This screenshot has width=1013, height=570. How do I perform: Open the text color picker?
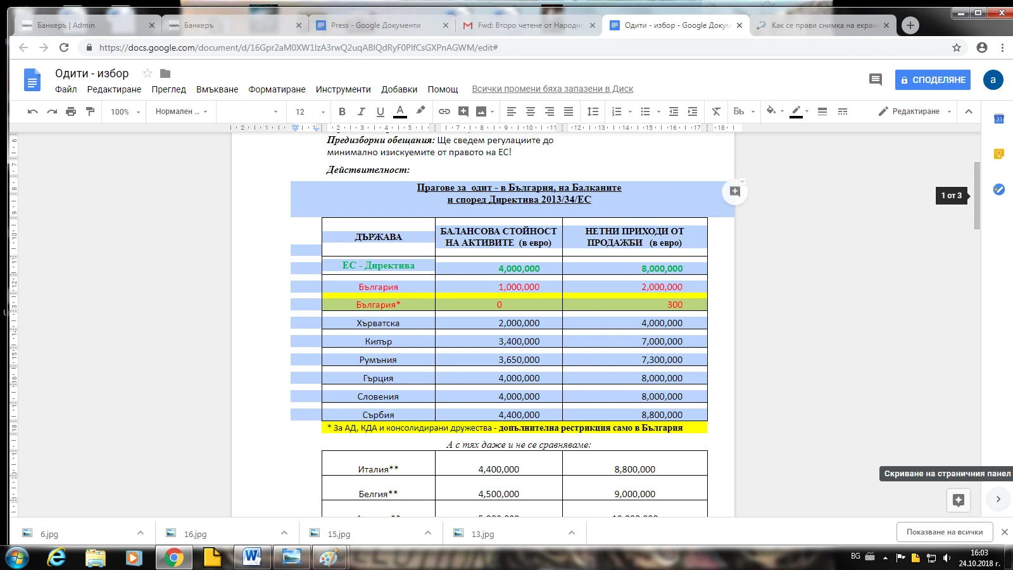click(x=400, y=111)
